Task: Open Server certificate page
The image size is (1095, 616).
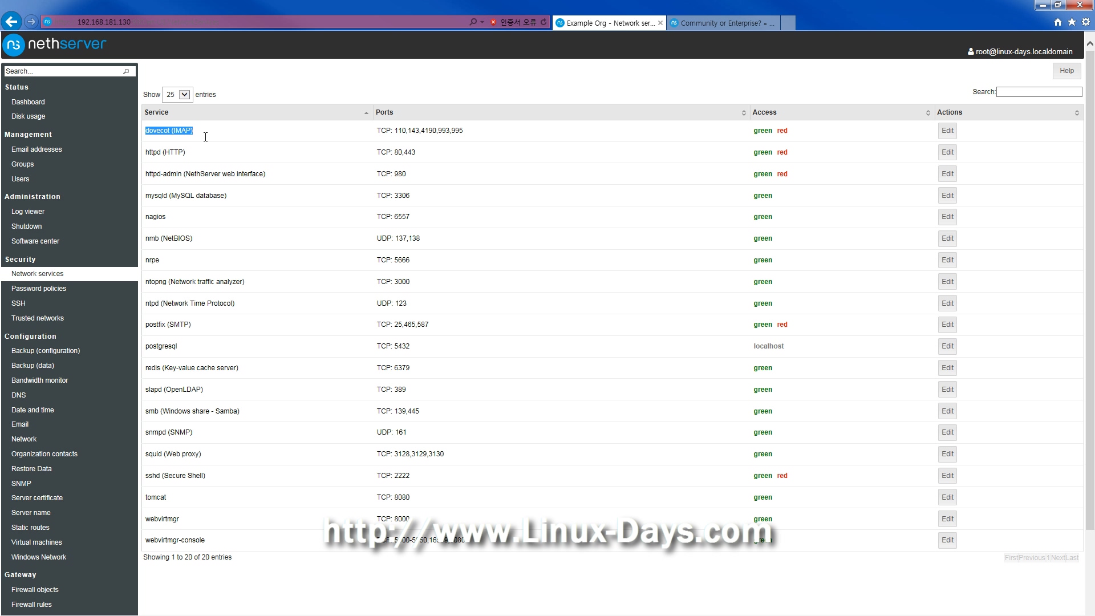Action: pos(37,498)
